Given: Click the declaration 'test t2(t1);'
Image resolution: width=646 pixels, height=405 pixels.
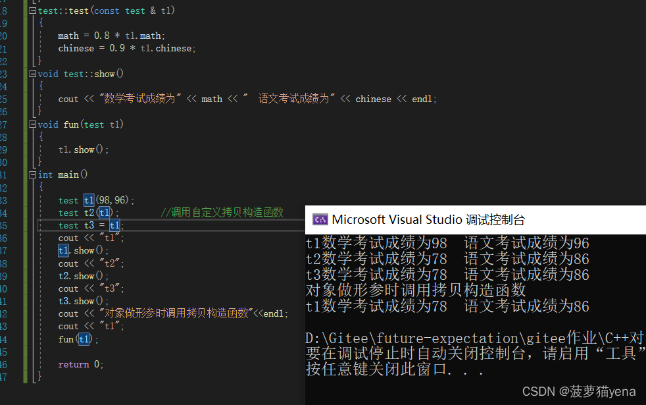Looking at the screenshot, I should pos(88,213).
